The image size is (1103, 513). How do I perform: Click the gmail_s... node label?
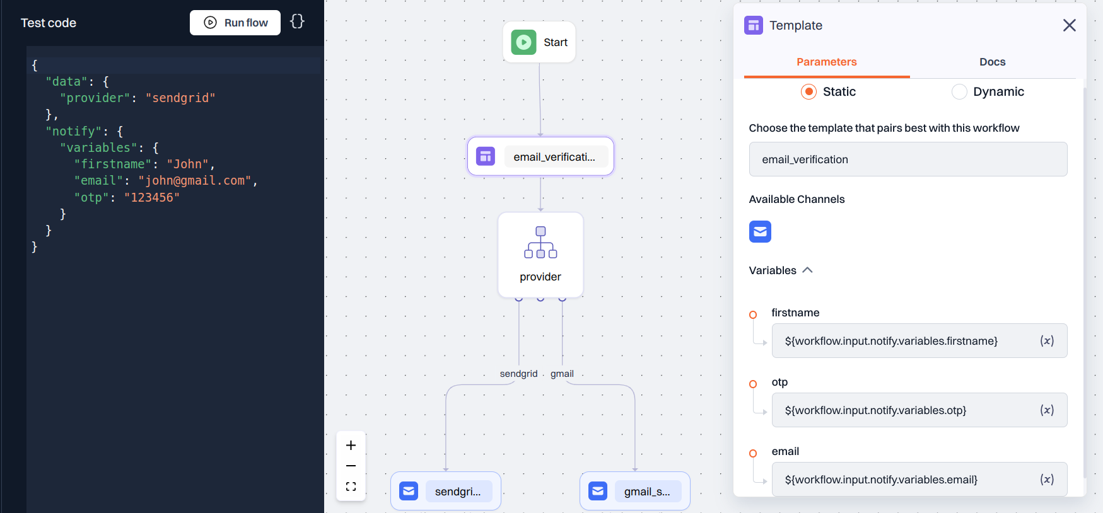647,492
